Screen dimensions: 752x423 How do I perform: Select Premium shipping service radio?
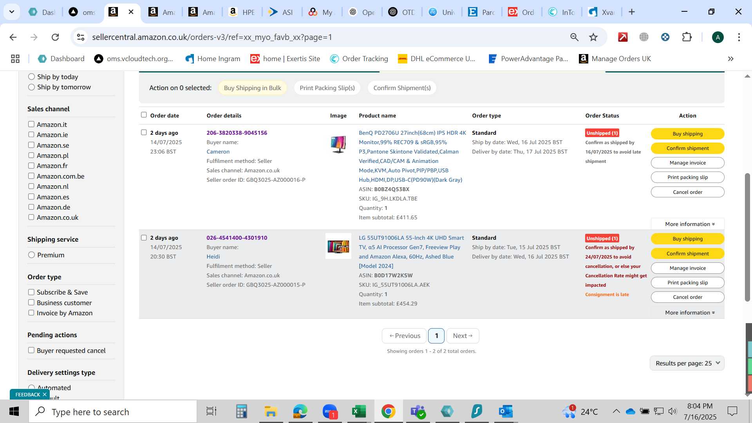point(31,255)
